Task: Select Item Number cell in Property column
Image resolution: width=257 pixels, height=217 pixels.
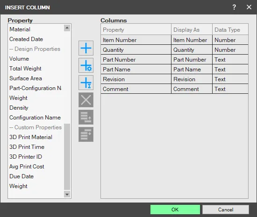Action: click(136, 40)
